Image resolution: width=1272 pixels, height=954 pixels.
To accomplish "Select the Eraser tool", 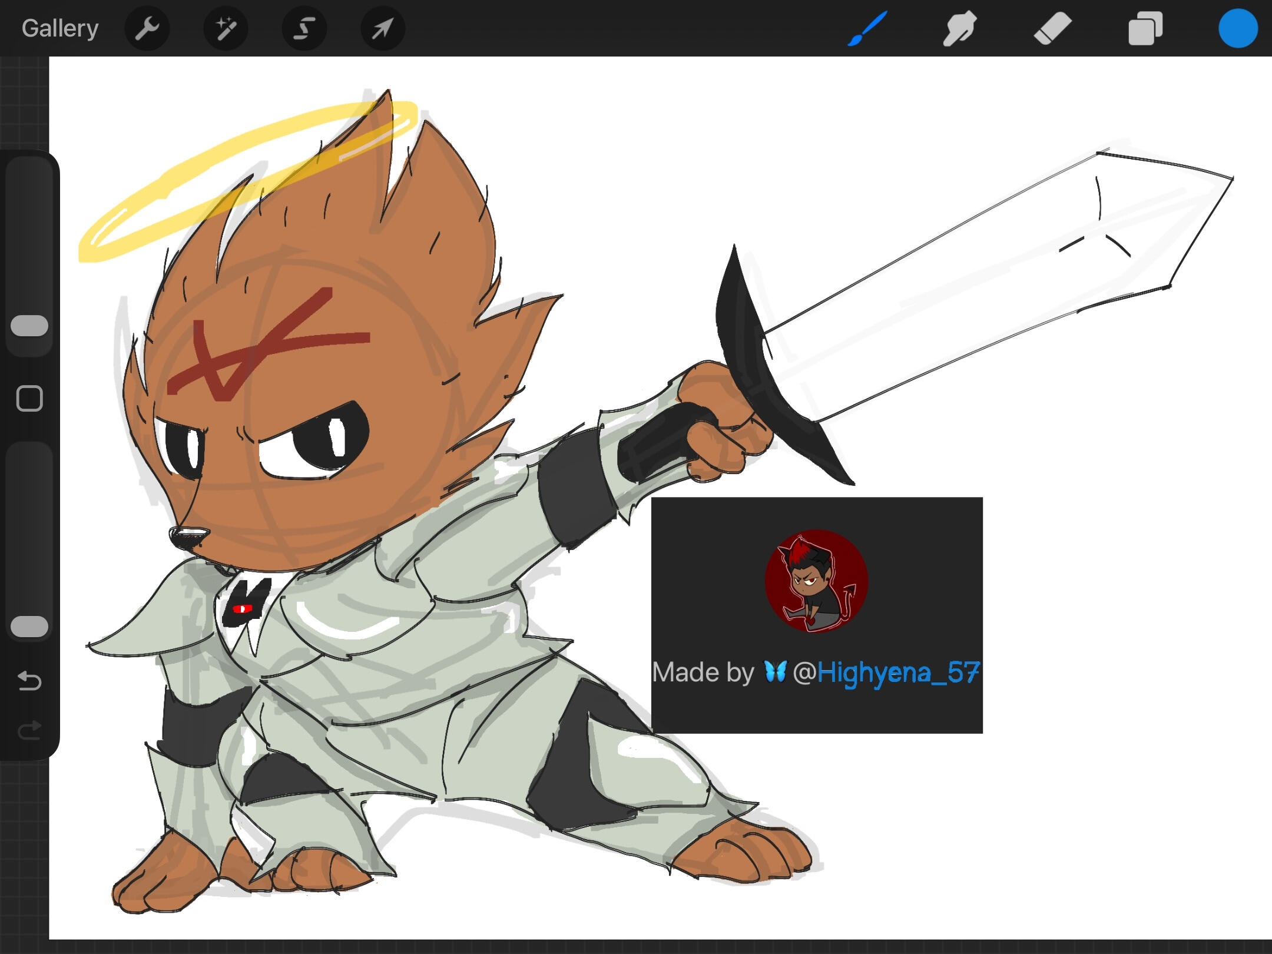I will click(1052, 28).
